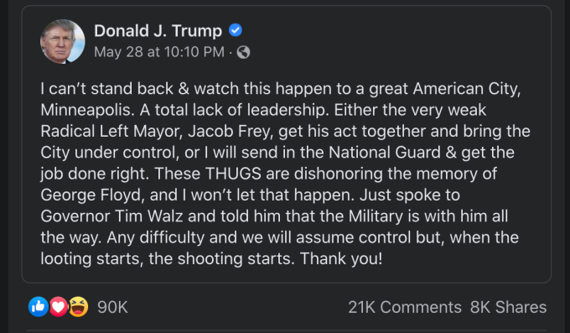The width and height of the screenshot is (570, 333).
Task: Open the May 28 at 10:10 PM timestamp
Action: click(159, 52)
